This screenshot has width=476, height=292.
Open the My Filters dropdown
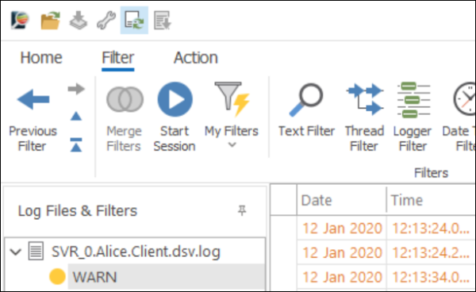coord(232,115)
